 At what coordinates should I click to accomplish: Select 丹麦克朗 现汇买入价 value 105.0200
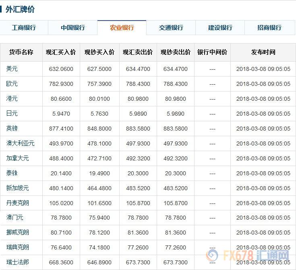[x=61, y=203]
